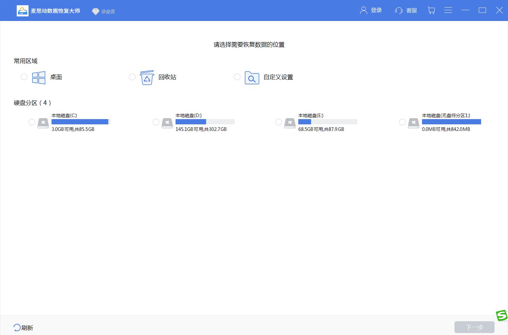The height and width of the screenshot is (335, 508).
Task: Click the 本地磁盘(D:) usage bar
Action: 205,122
